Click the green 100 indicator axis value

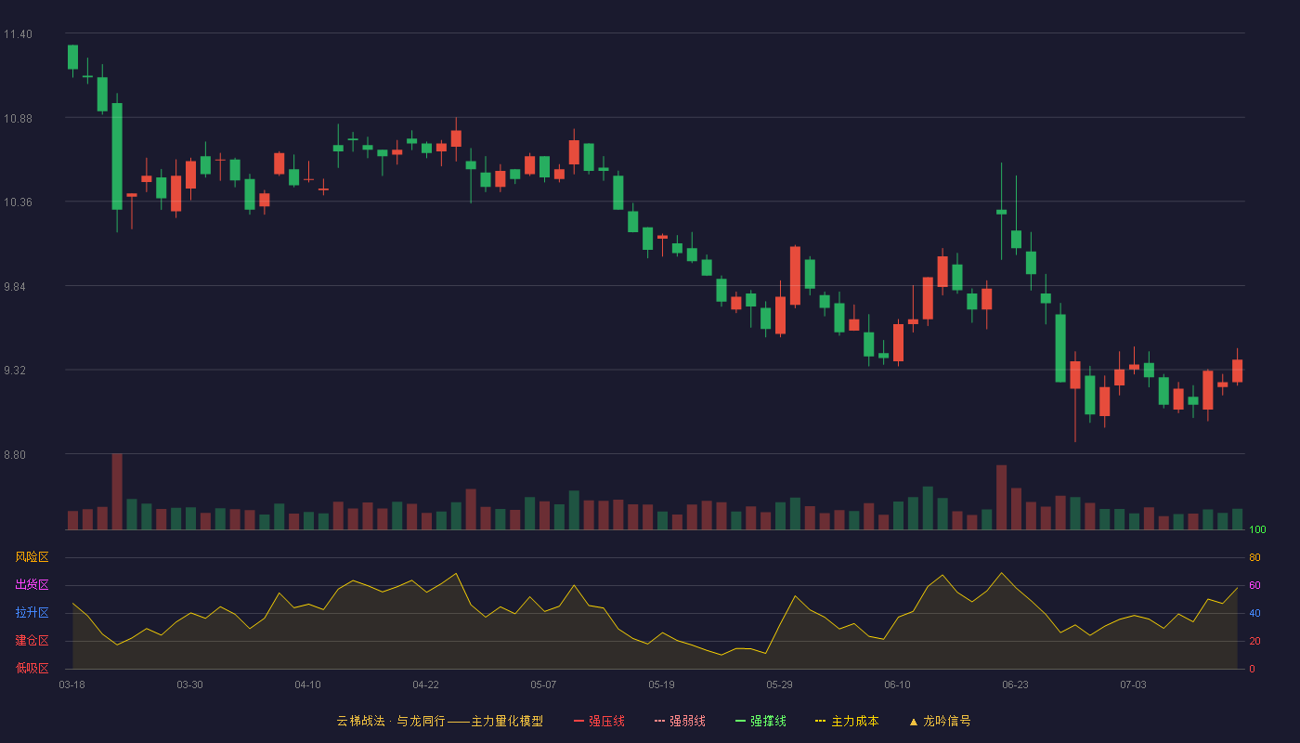pos(1257,530)
